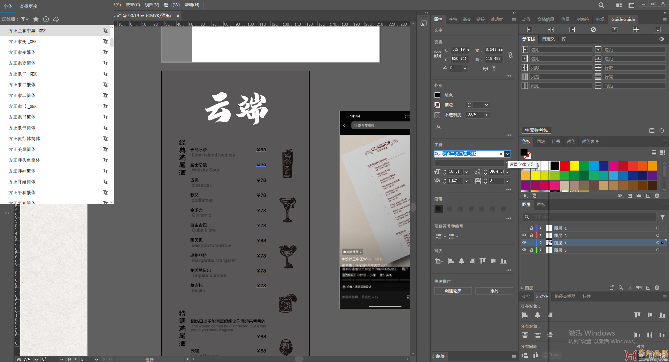Click 排列 arrange button
This screenshot has height=362, width=669.
tap(494, 291)
